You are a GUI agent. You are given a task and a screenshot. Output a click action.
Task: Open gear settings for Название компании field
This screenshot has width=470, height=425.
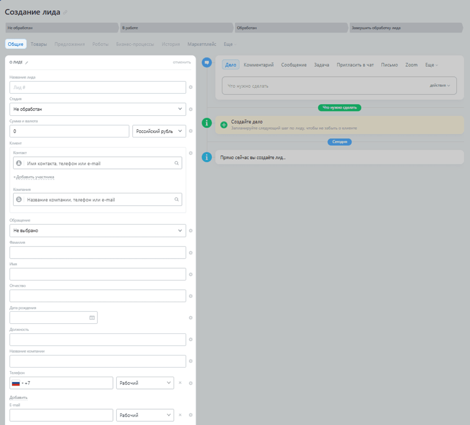(x=191, y=361)
